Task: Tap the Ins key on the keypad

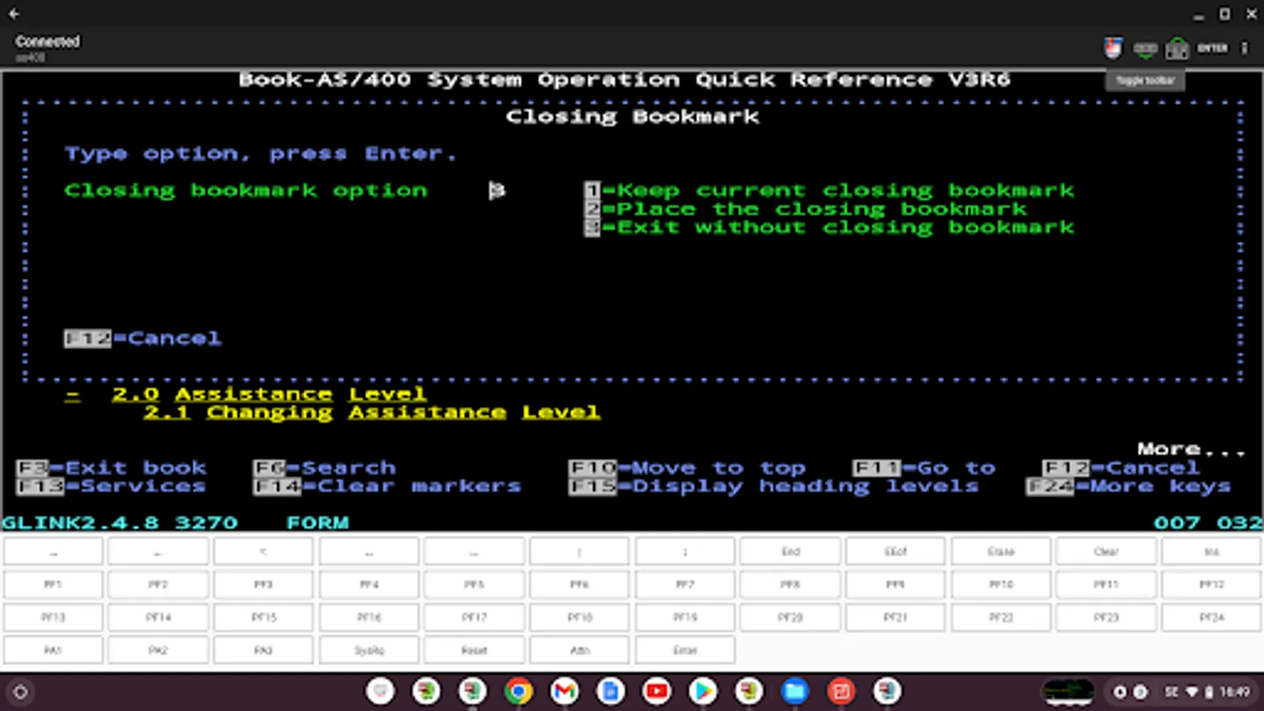Action: (x=1211, y=551)
